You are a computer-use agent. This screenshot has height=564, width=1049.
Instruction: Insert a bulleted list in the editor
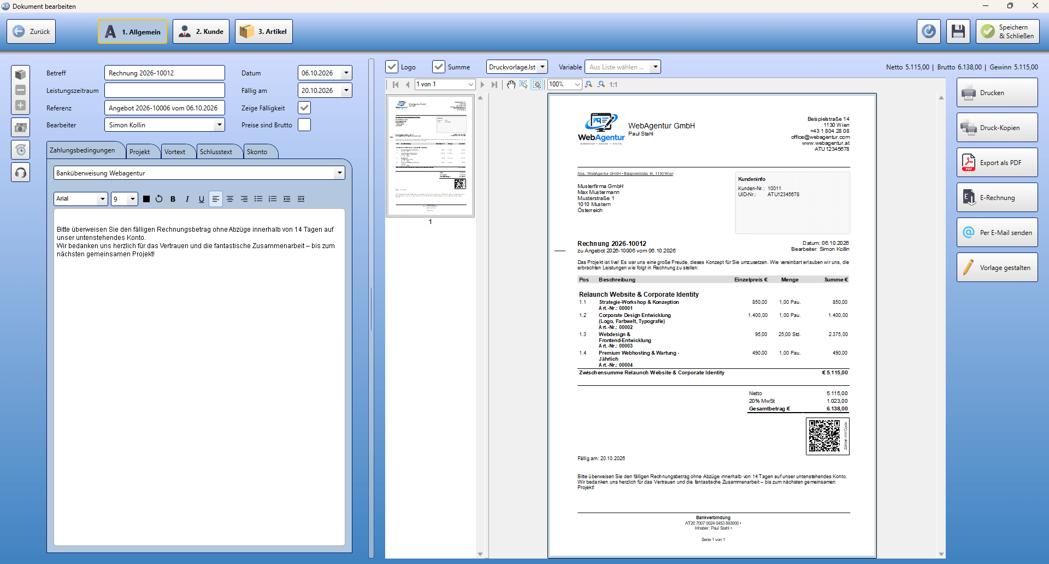coord(258,199)
